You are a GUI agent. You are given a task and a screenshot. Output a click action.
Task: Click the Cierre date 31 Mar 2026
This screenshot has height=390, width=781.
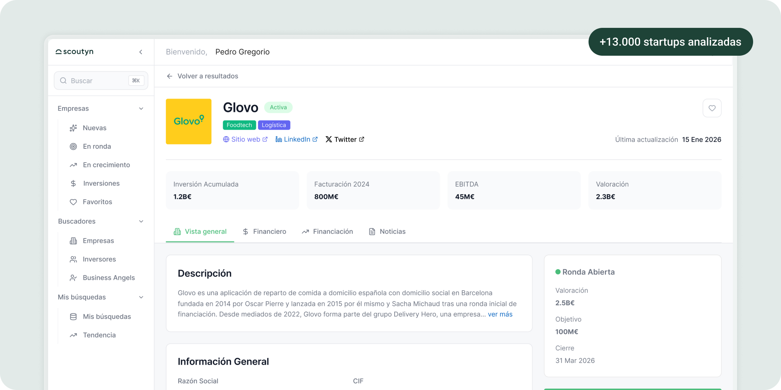pos(575,361)
